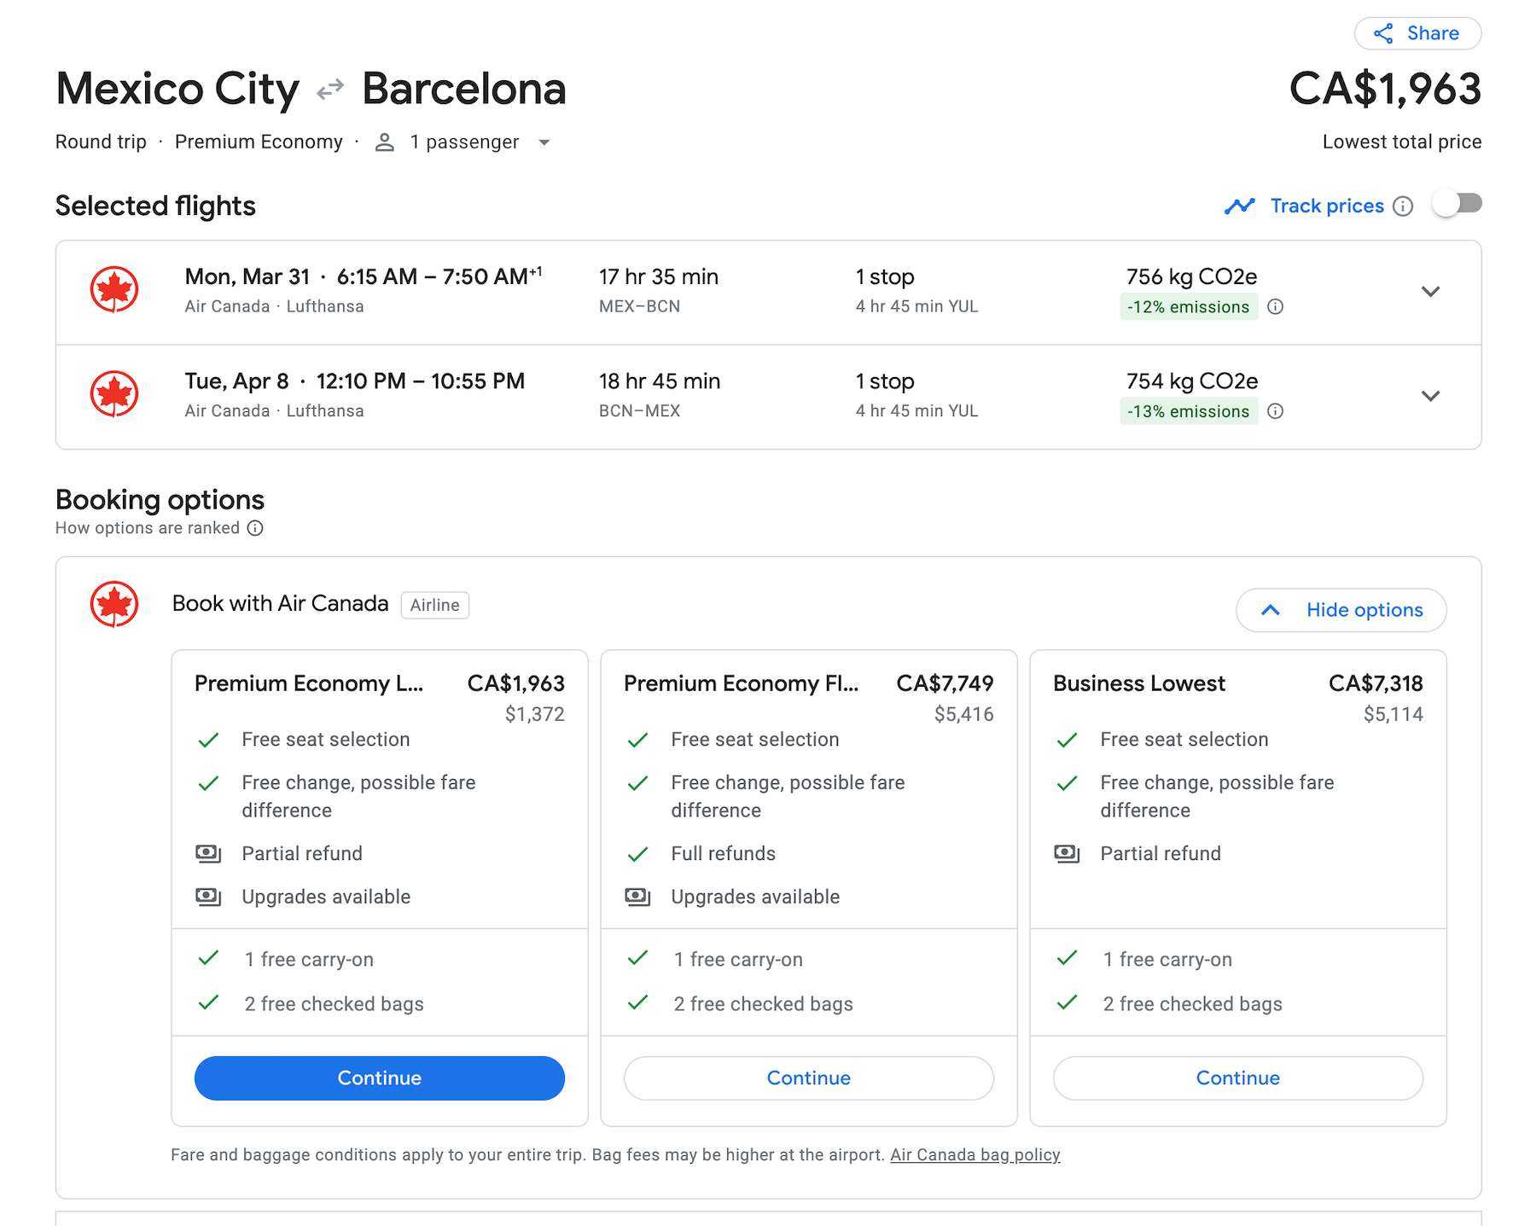This screenshot has width=1536, height=1226.
Task: Click info icon beside How options are ranked
Action: tap(255, 528)
